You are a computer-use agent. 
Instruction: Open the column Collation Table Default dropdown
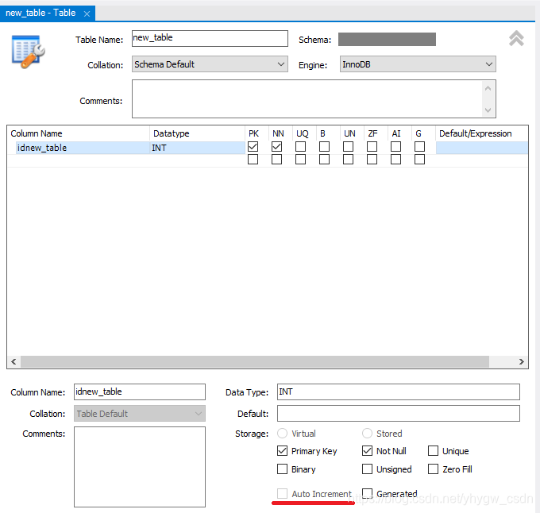[140, 413]
